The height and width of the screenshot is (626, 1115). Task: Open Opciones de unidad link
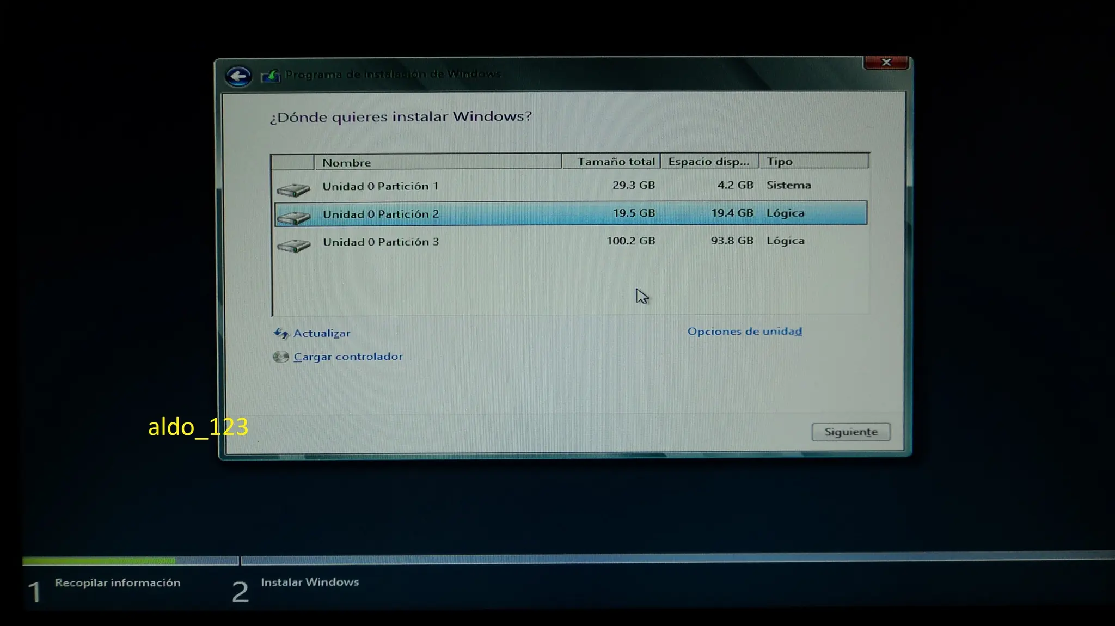click(744, 331)
